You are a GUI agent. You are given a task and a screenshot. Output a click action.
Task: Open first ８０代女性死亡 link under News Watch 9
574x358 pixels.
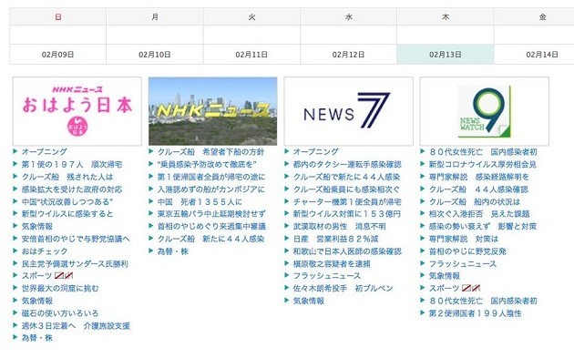483,151
